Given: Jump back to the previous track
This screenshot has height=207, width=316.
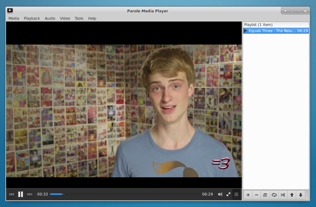Looking at the screenshot, I should pyautogui.click(x=12, y=194).
